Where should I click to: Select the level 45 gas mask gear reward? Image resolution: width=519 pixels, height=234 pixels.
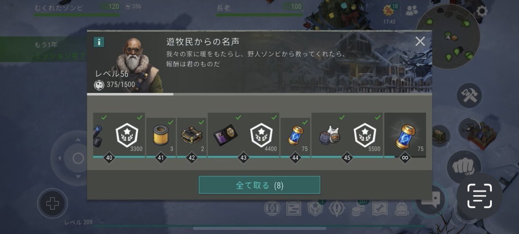(329, 135)
